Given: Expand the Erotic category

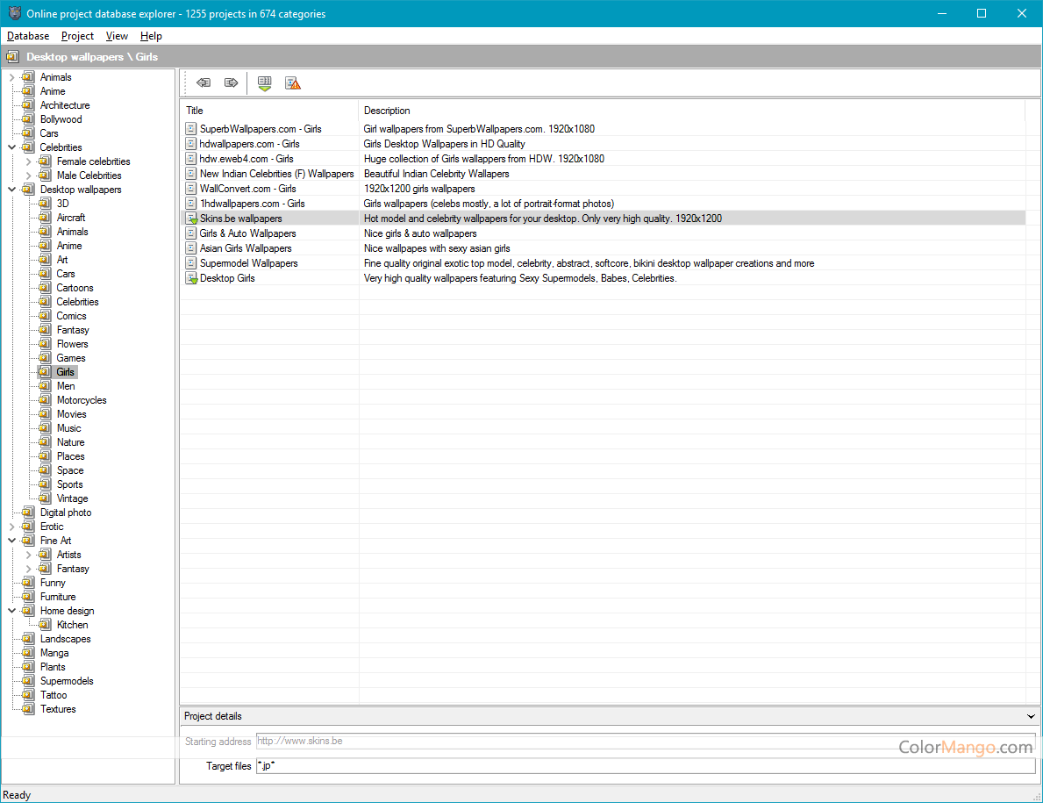Looking at the screenshot, I should click(x=11, y=527).
